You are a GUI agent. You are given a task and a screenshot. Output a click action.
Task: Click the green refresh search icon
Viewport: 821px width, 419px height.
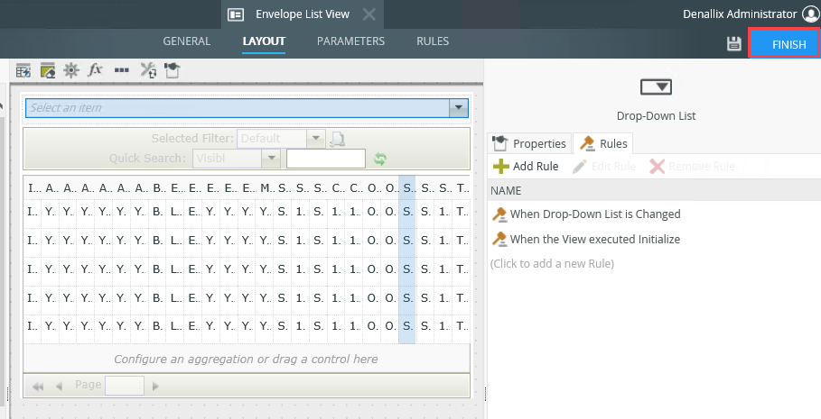click(x=380, y=159)
